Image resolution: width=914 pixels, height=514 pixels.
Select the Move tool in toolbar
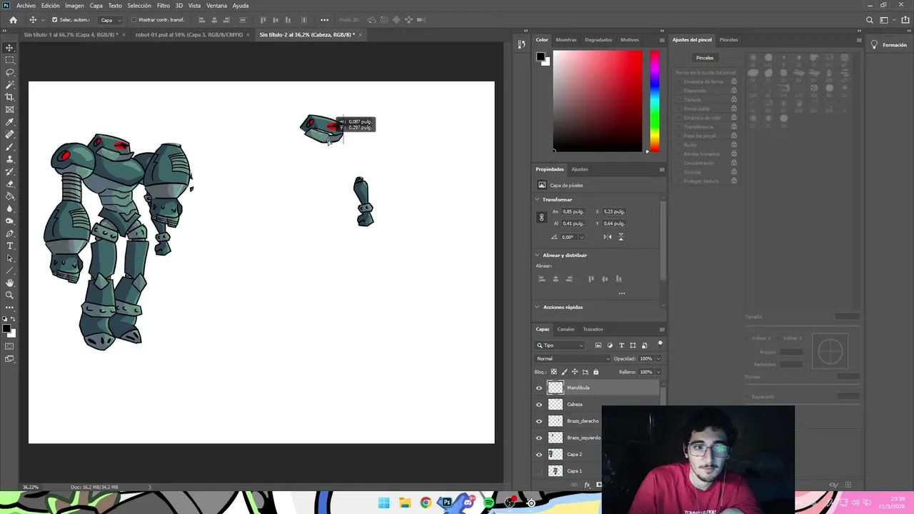coord(10,48)
